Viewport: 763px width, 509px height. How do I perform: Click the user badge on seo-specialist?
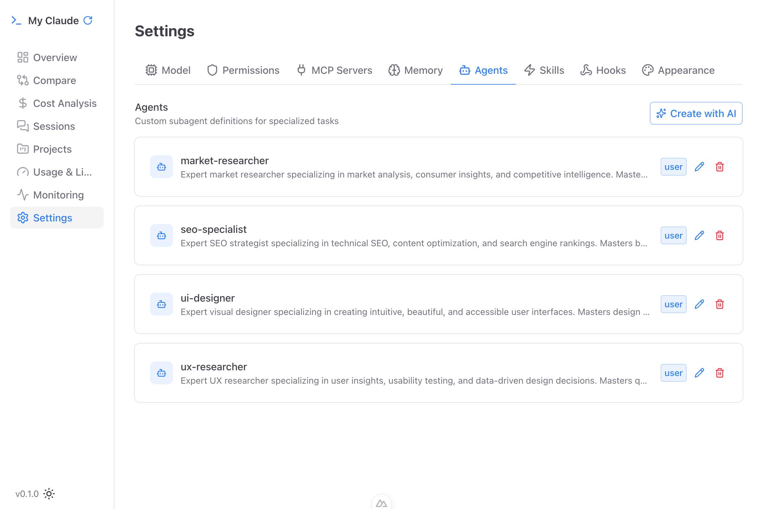coord(673,235)
